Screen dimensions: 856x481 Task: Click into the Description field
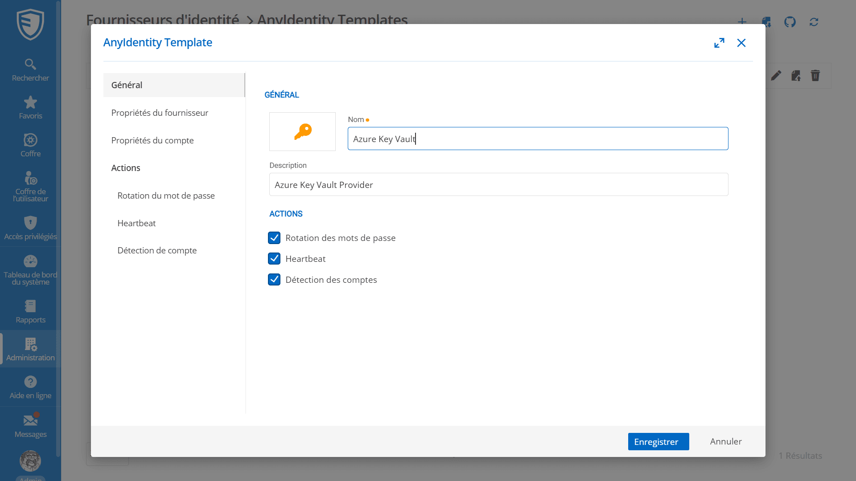click(x=498, y=184)
